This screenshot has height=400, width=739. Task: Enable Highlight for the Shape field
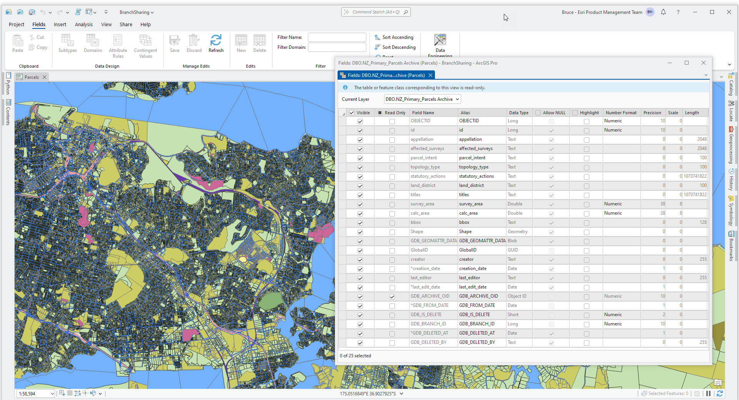point(586,232)
